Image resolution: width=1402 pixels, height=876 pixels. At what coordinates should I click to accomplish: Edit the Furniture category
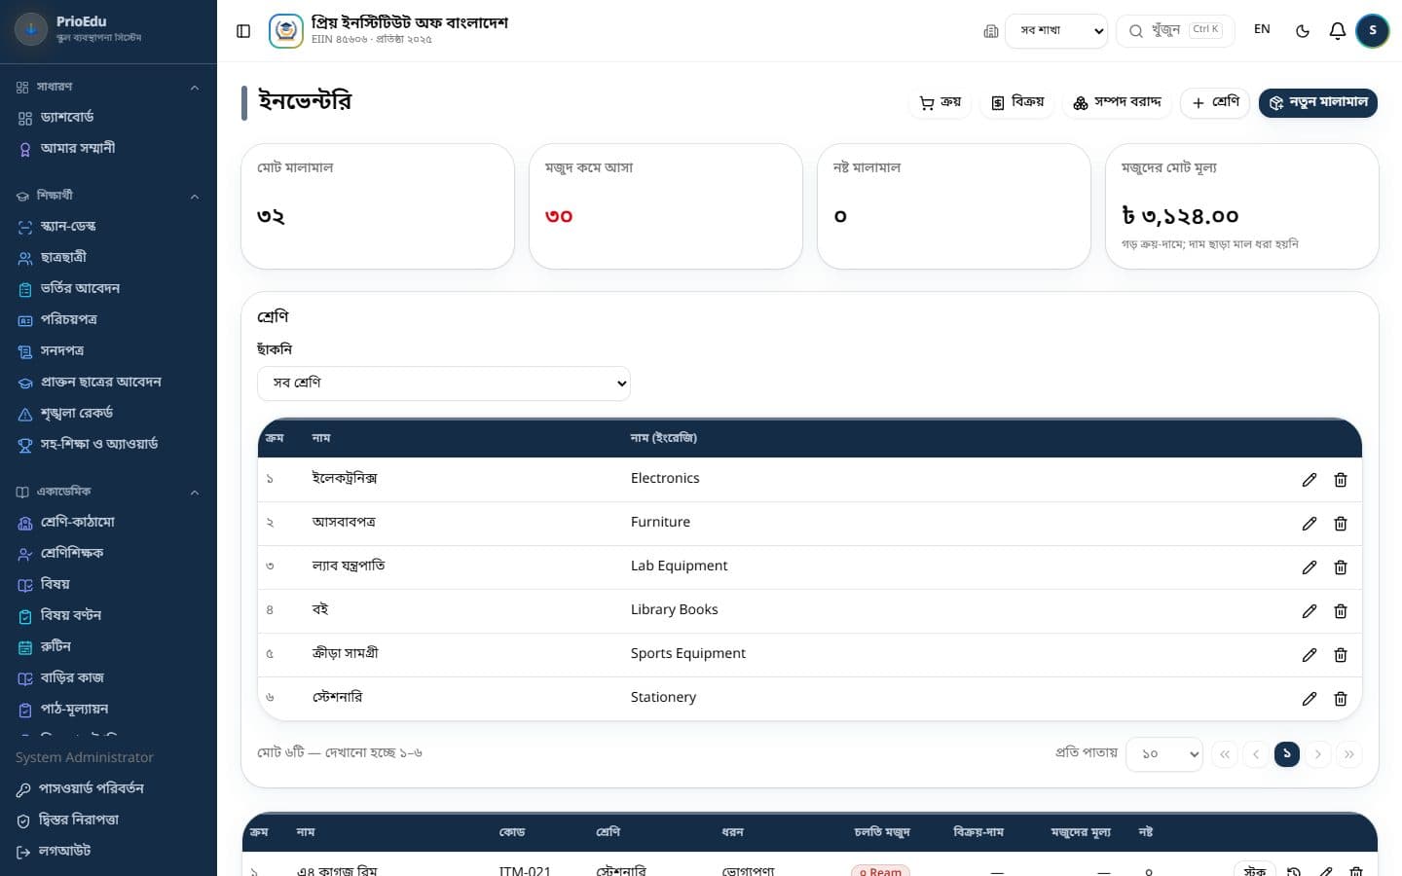1310,524
